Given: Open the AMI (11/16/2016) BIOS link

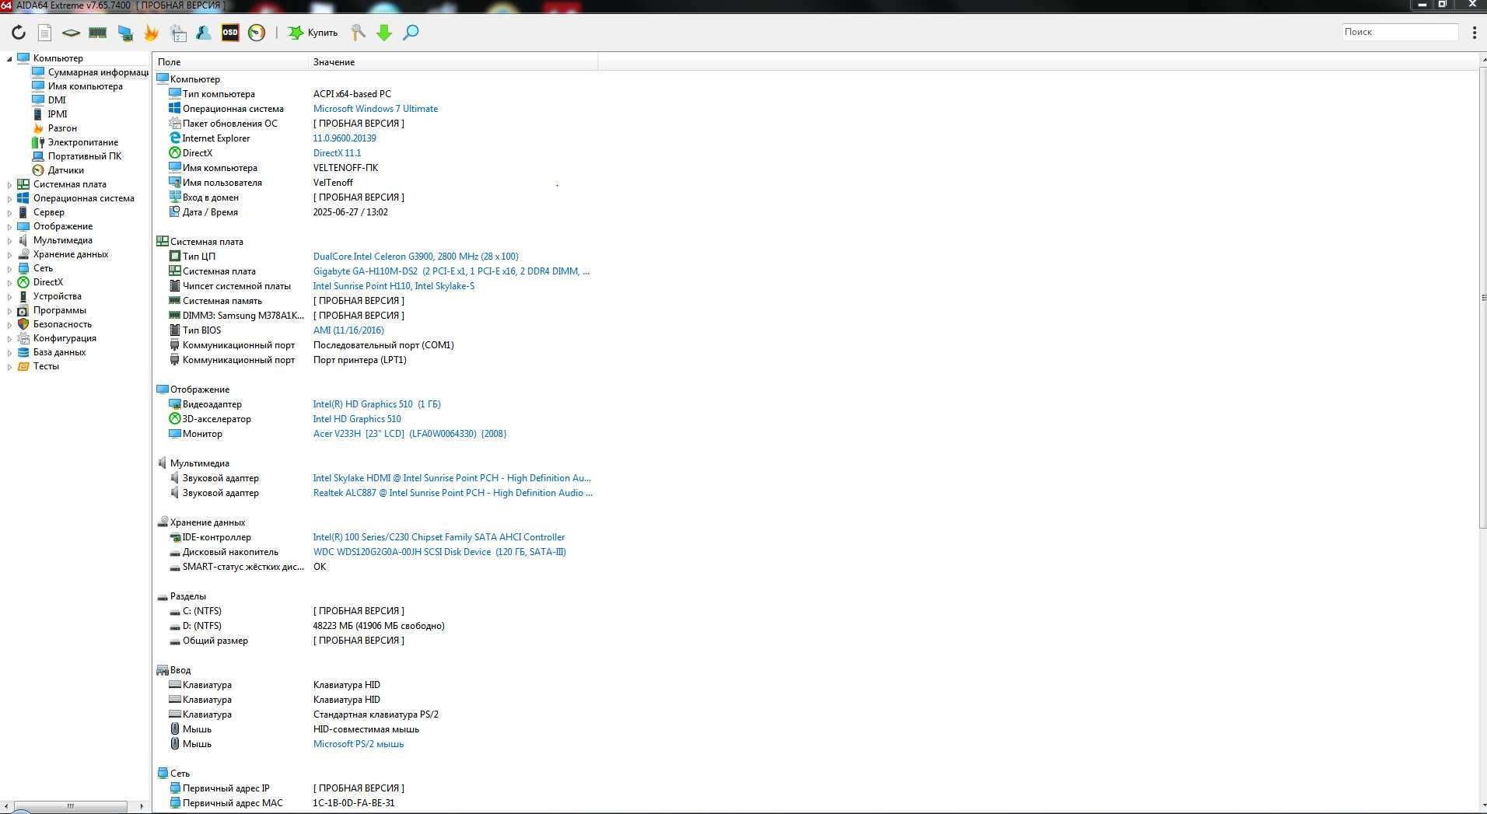Looking at the screenshot, I should [348, 330].
